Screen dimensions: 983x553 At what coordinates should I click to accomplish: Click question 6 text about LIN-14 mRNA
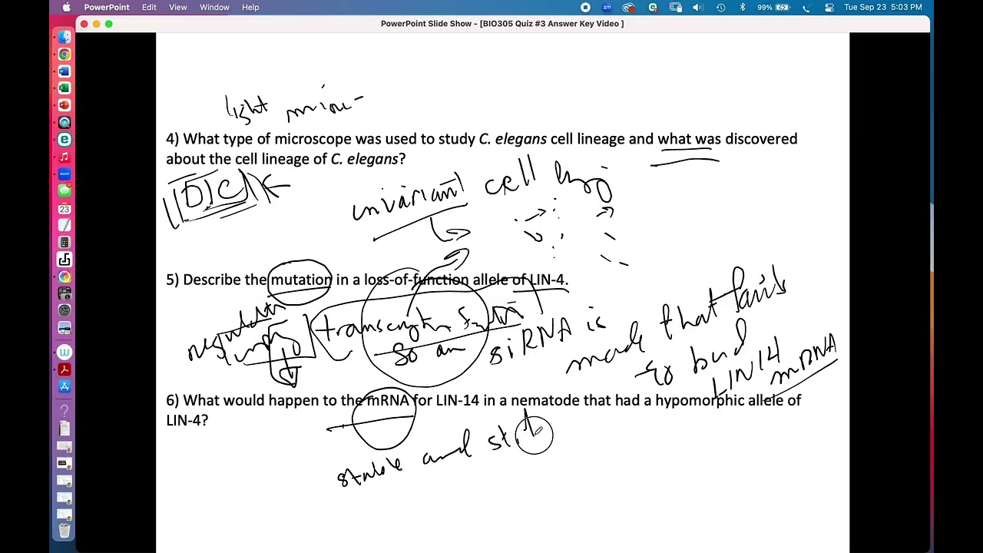point(484,410)
